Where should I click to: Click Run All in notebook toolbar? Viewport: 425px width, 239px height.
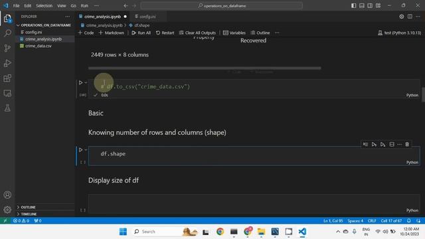point(141,33)
